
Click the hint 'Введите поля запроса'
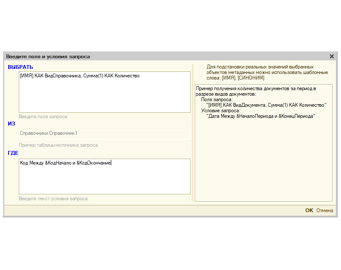(43, 117)
